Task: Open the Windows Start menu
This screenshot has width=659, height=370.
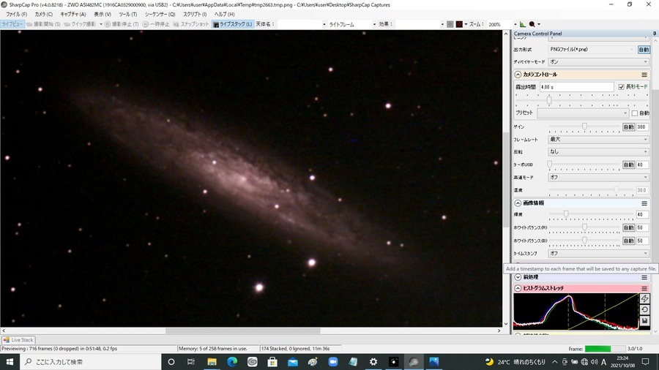Action: tap(10, 362)
